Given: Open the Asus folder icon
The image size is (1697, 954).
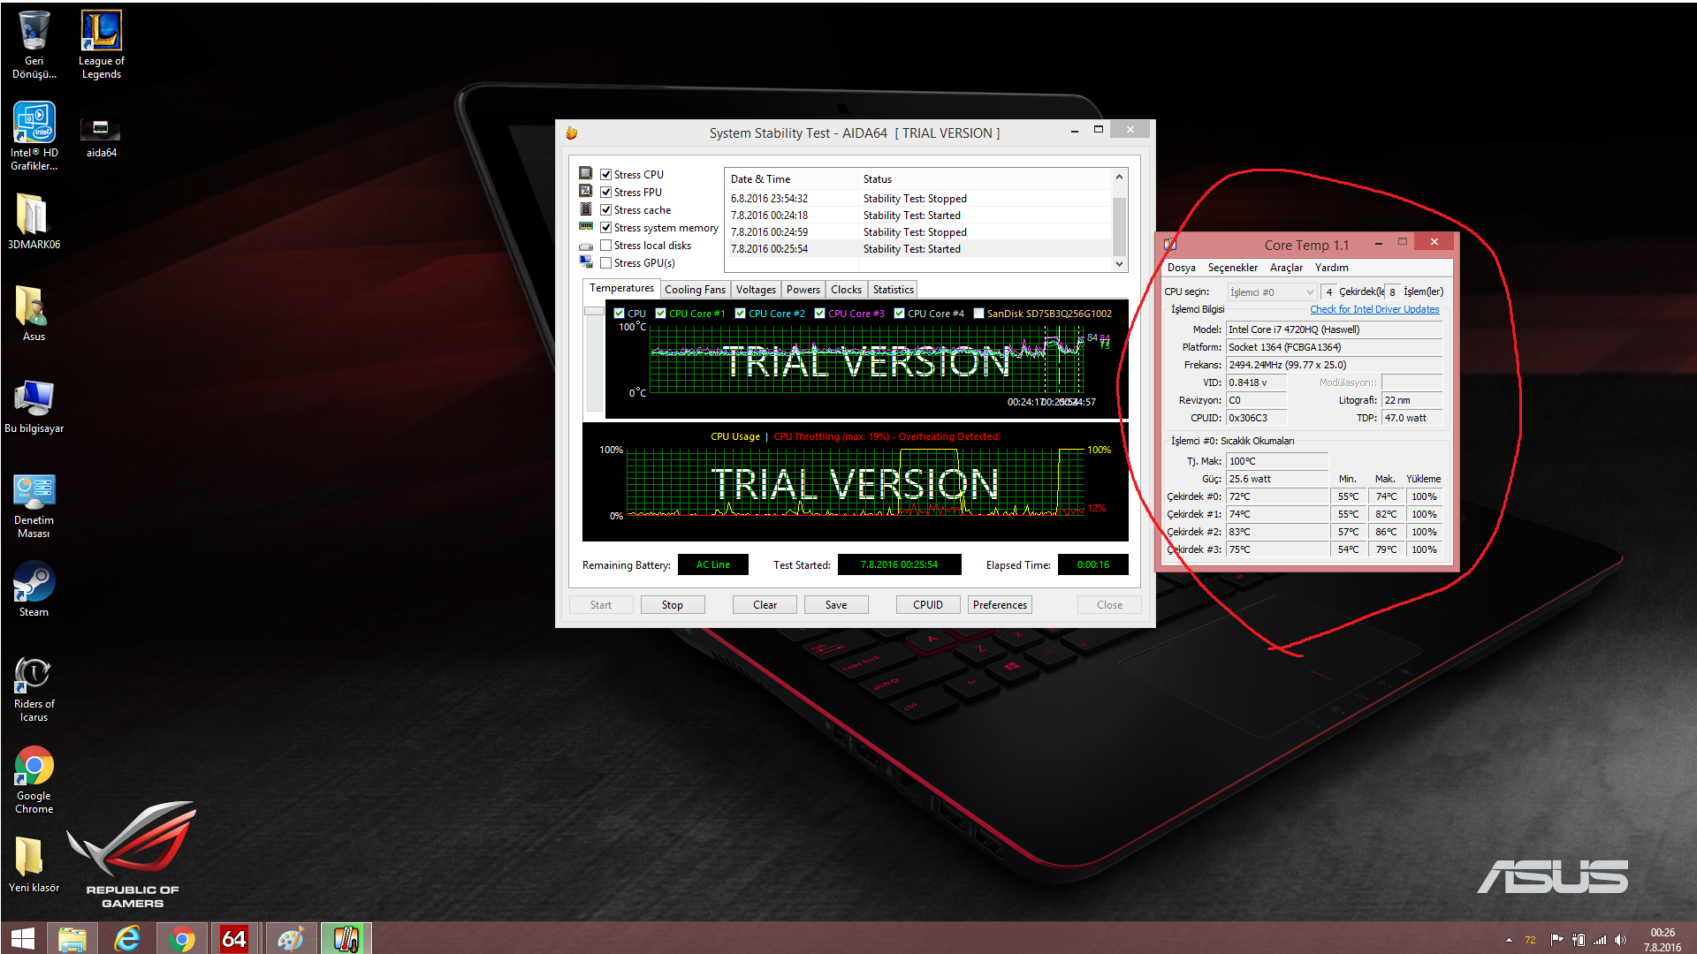Looking at the screenshot, I should click(34, 313).
